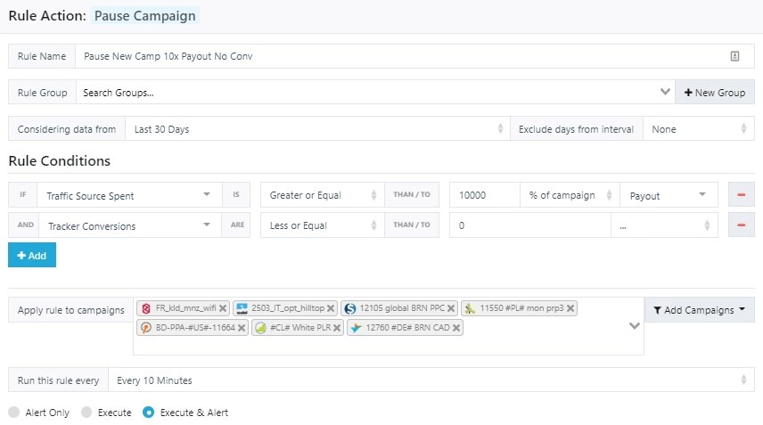Screen dimensions: 763x425
Task: Click 12760 #DE# BRN CAD source icon
Action: [356, 328]
